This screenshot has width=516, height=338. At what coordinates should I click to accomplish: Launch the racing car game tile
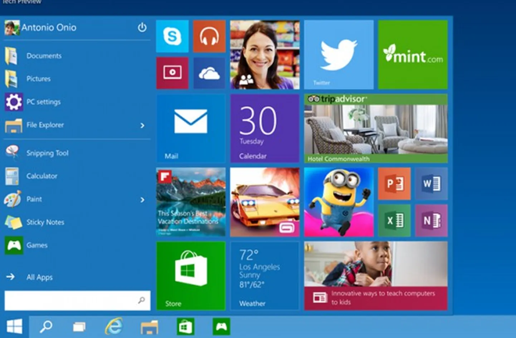coord(265,202)
